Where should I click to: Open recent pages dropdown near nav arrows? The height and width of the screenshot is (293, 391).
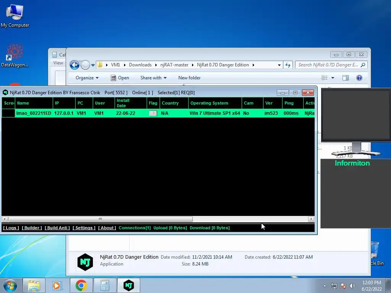(93, 65)
